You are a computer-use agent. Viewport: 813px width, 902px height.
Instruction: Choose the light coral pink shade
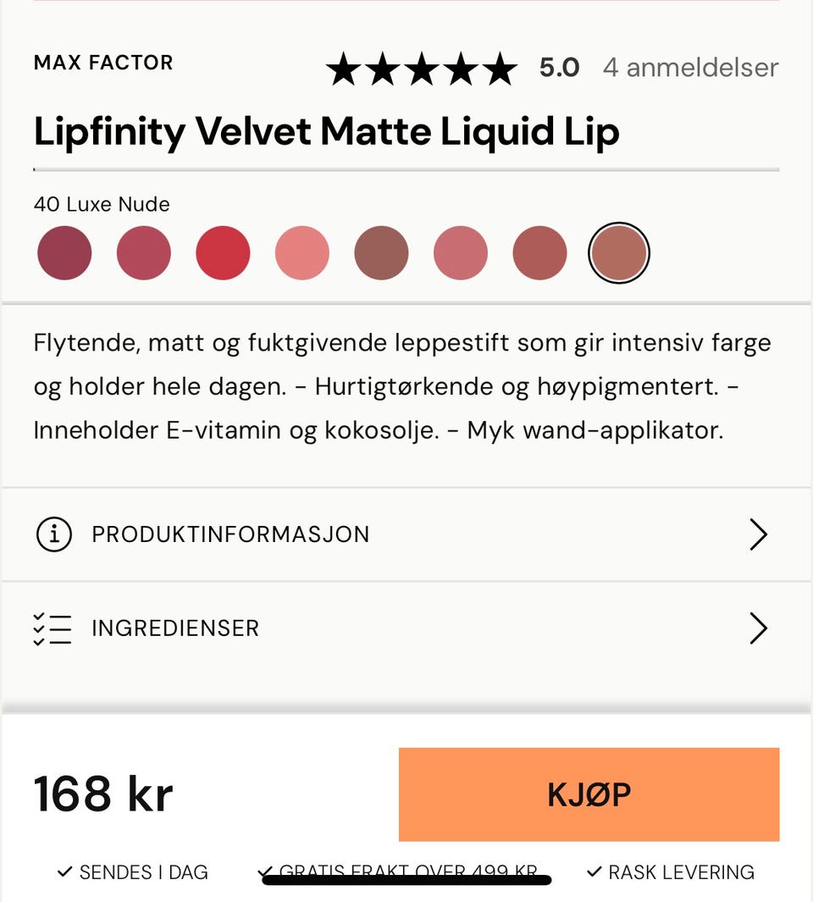(x=302, y=252)
